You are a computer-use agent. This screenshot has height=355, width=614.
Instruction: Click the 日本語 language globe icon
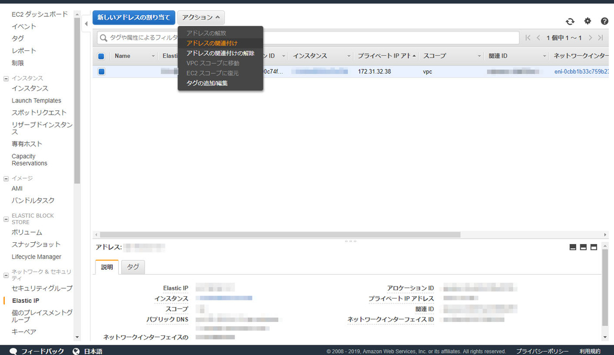coord(75,351)
